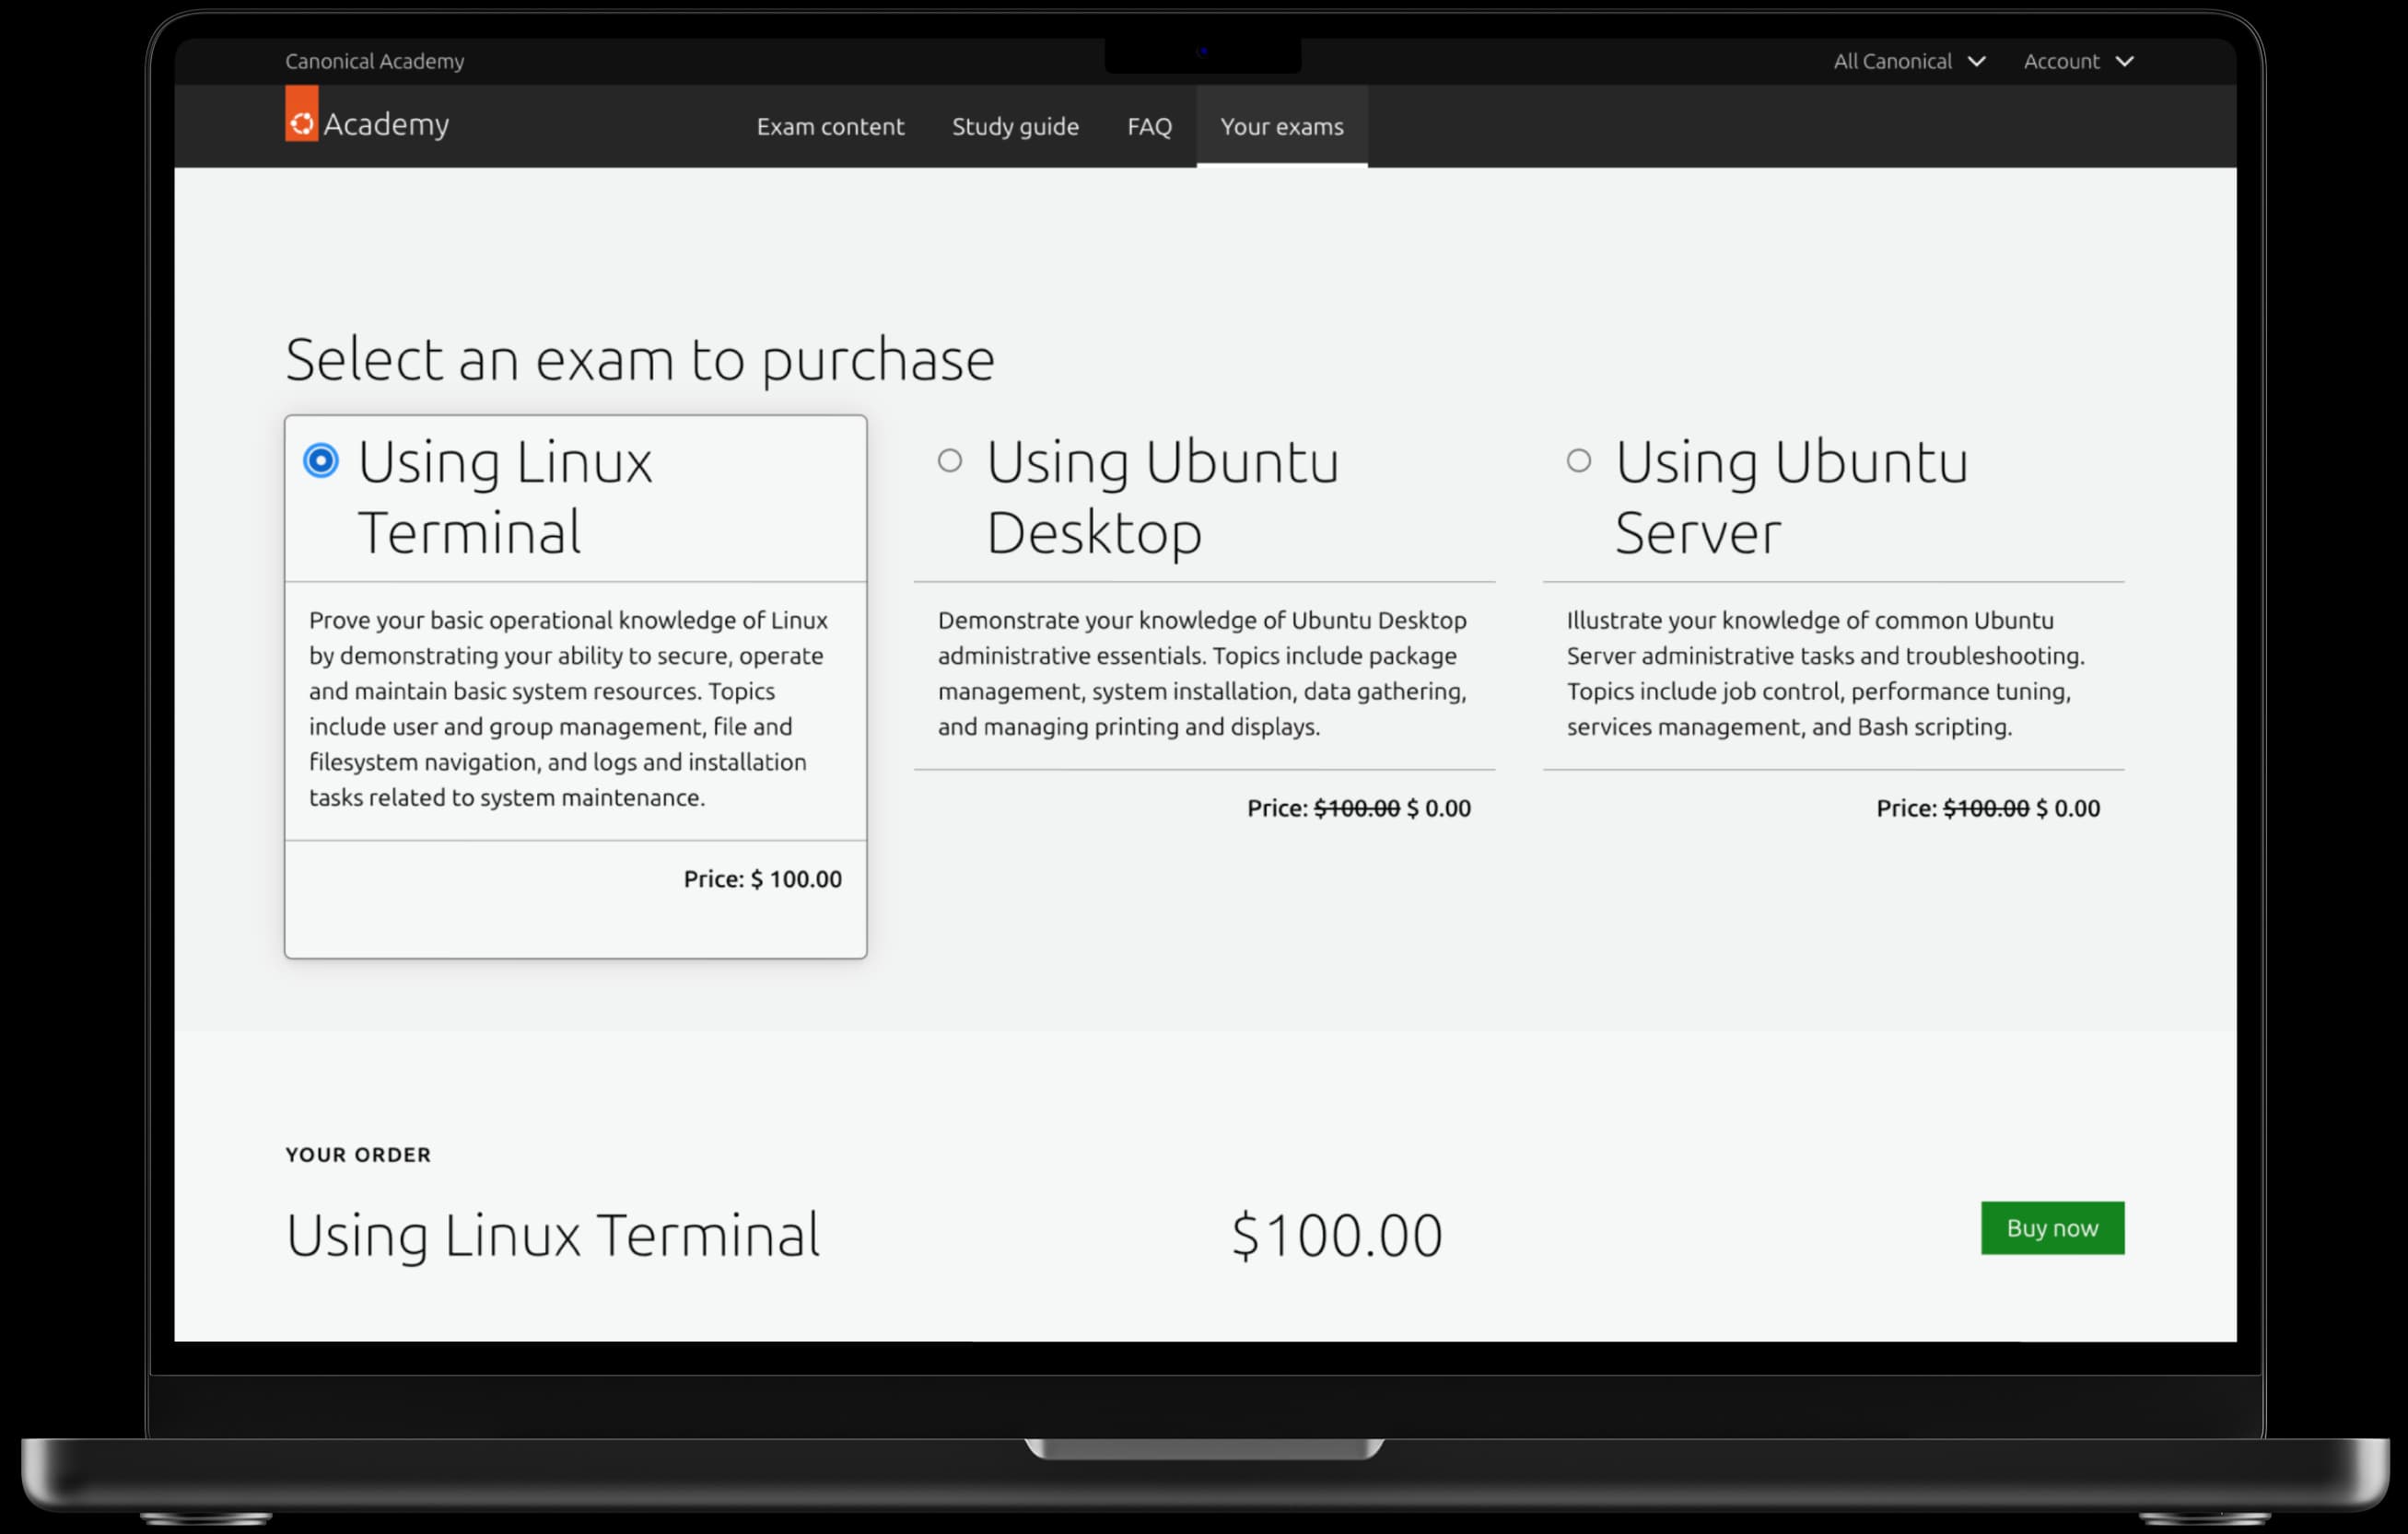Select the Using Ubuntu Server radio button

[x=1579, y=460]
